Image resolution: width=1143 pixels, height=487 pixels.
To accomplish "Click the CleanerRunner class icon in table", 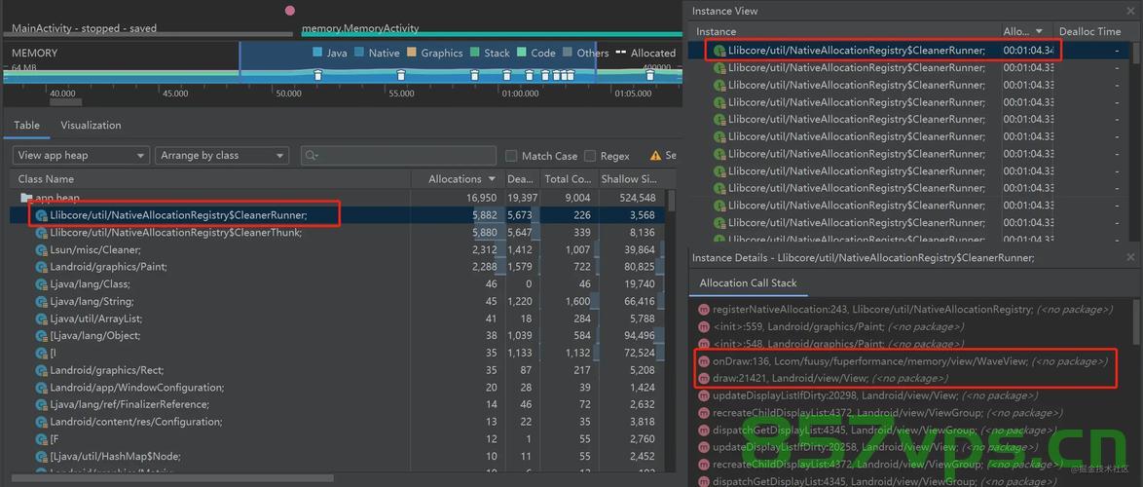I will coord(42,216).
